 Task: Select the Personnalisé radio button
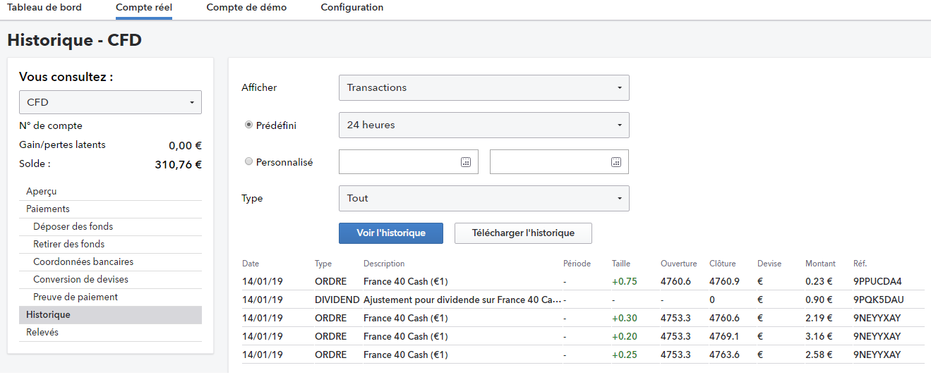(x=248, y=161)
